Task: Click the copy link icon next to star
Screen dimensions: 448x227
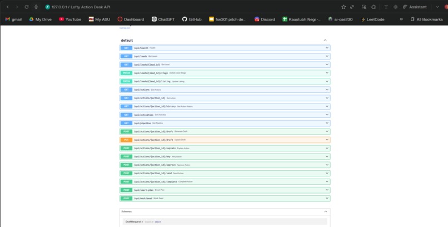Action: [x=352, y=7]
